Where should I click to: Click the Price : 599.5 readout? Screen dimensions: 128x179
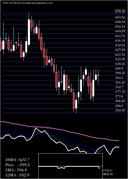tap(17, 165)
